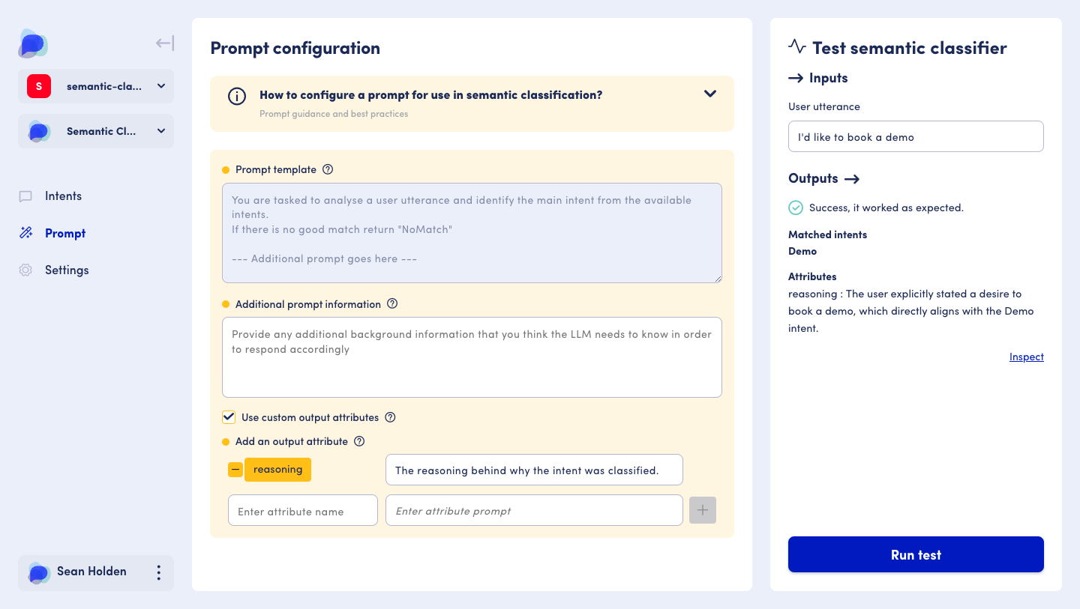
Task: Click the Enter attribute name field
Action: (303, 511)
